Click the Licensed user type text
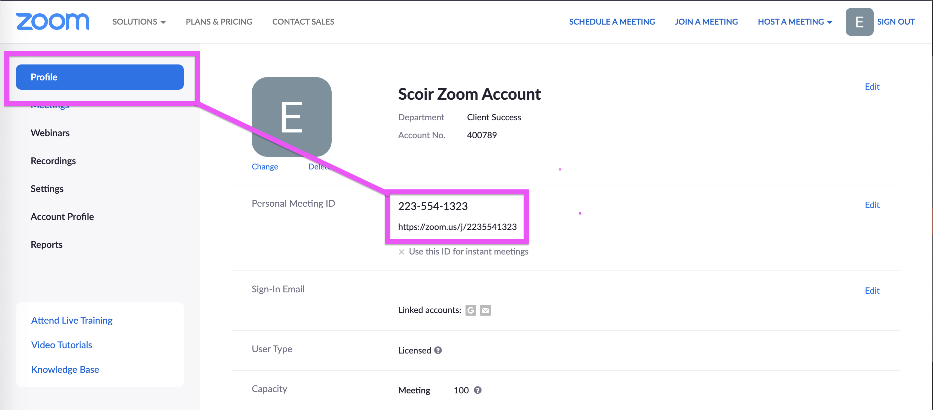Screen dimensions: 933x410 [x=415, y=350]
